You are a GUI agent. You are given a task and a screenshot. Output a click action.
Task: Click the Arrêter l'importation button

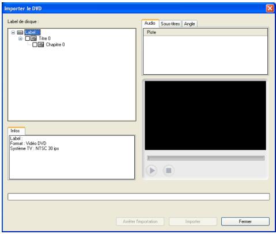click(x=140, y=221)
